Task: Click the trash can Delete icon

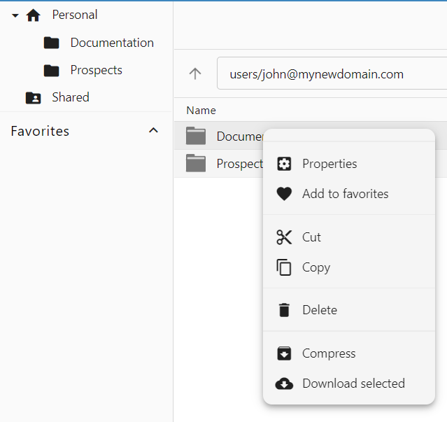Action: click(284, 310)
